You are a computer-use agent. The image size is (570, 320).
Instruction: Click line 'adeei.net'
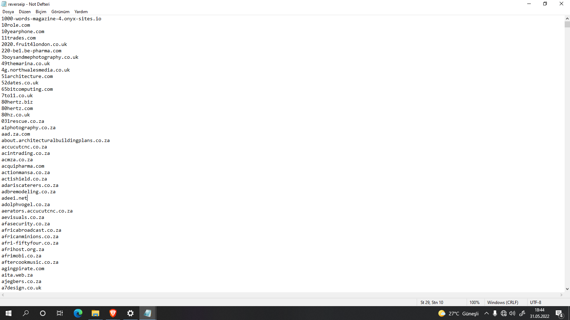14,198
